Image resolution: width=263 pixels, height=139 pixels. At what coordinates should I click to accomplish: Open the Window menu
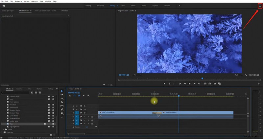tap(48, 1)
